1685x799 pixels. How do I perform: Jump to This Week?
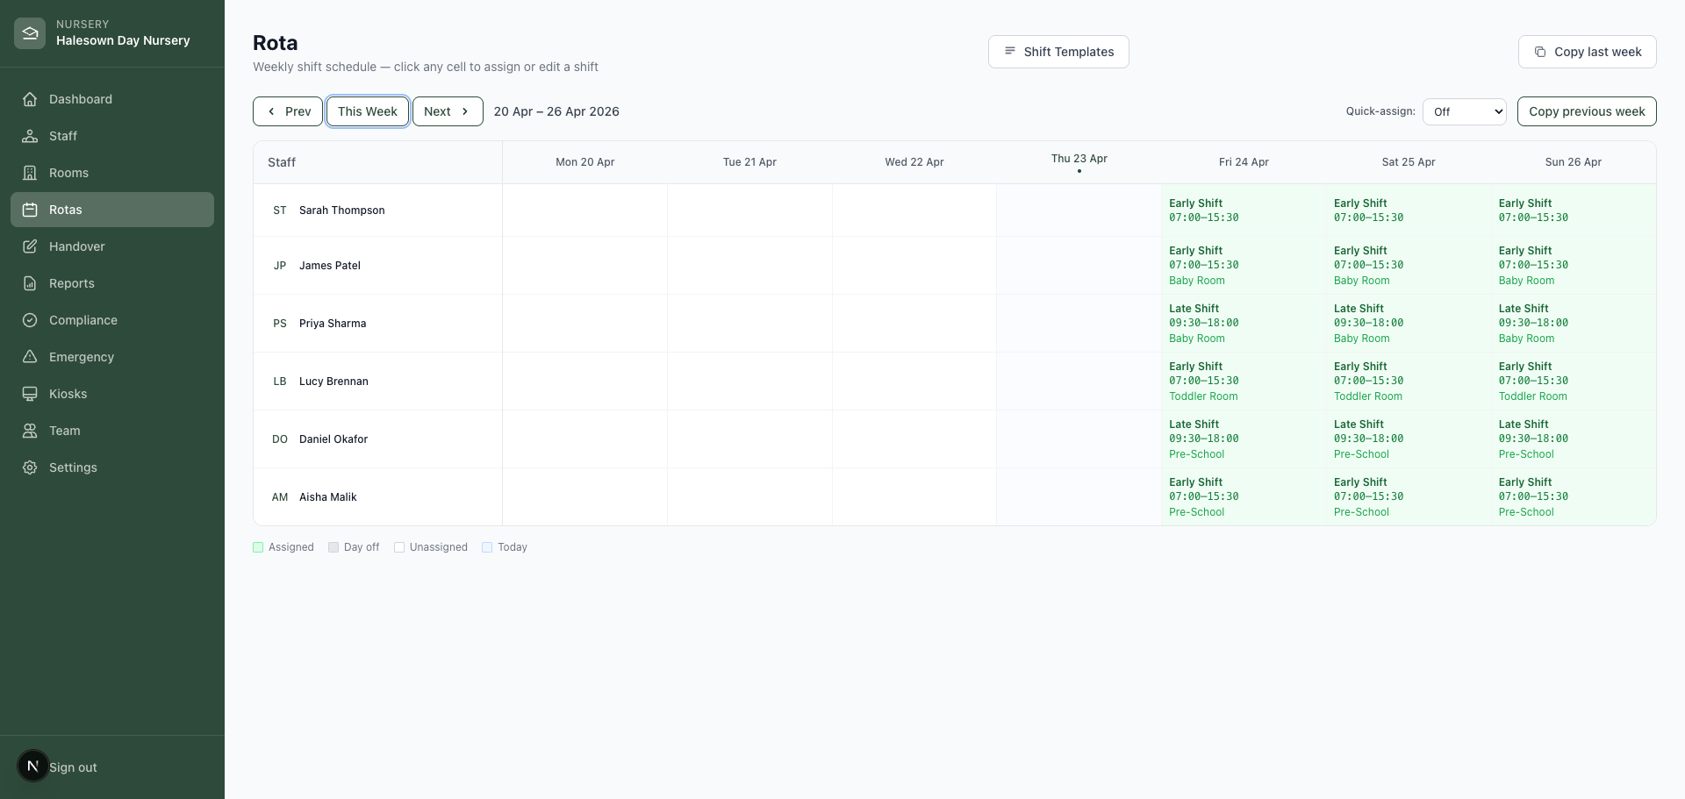pyautogui.click(x=368, y=111)
